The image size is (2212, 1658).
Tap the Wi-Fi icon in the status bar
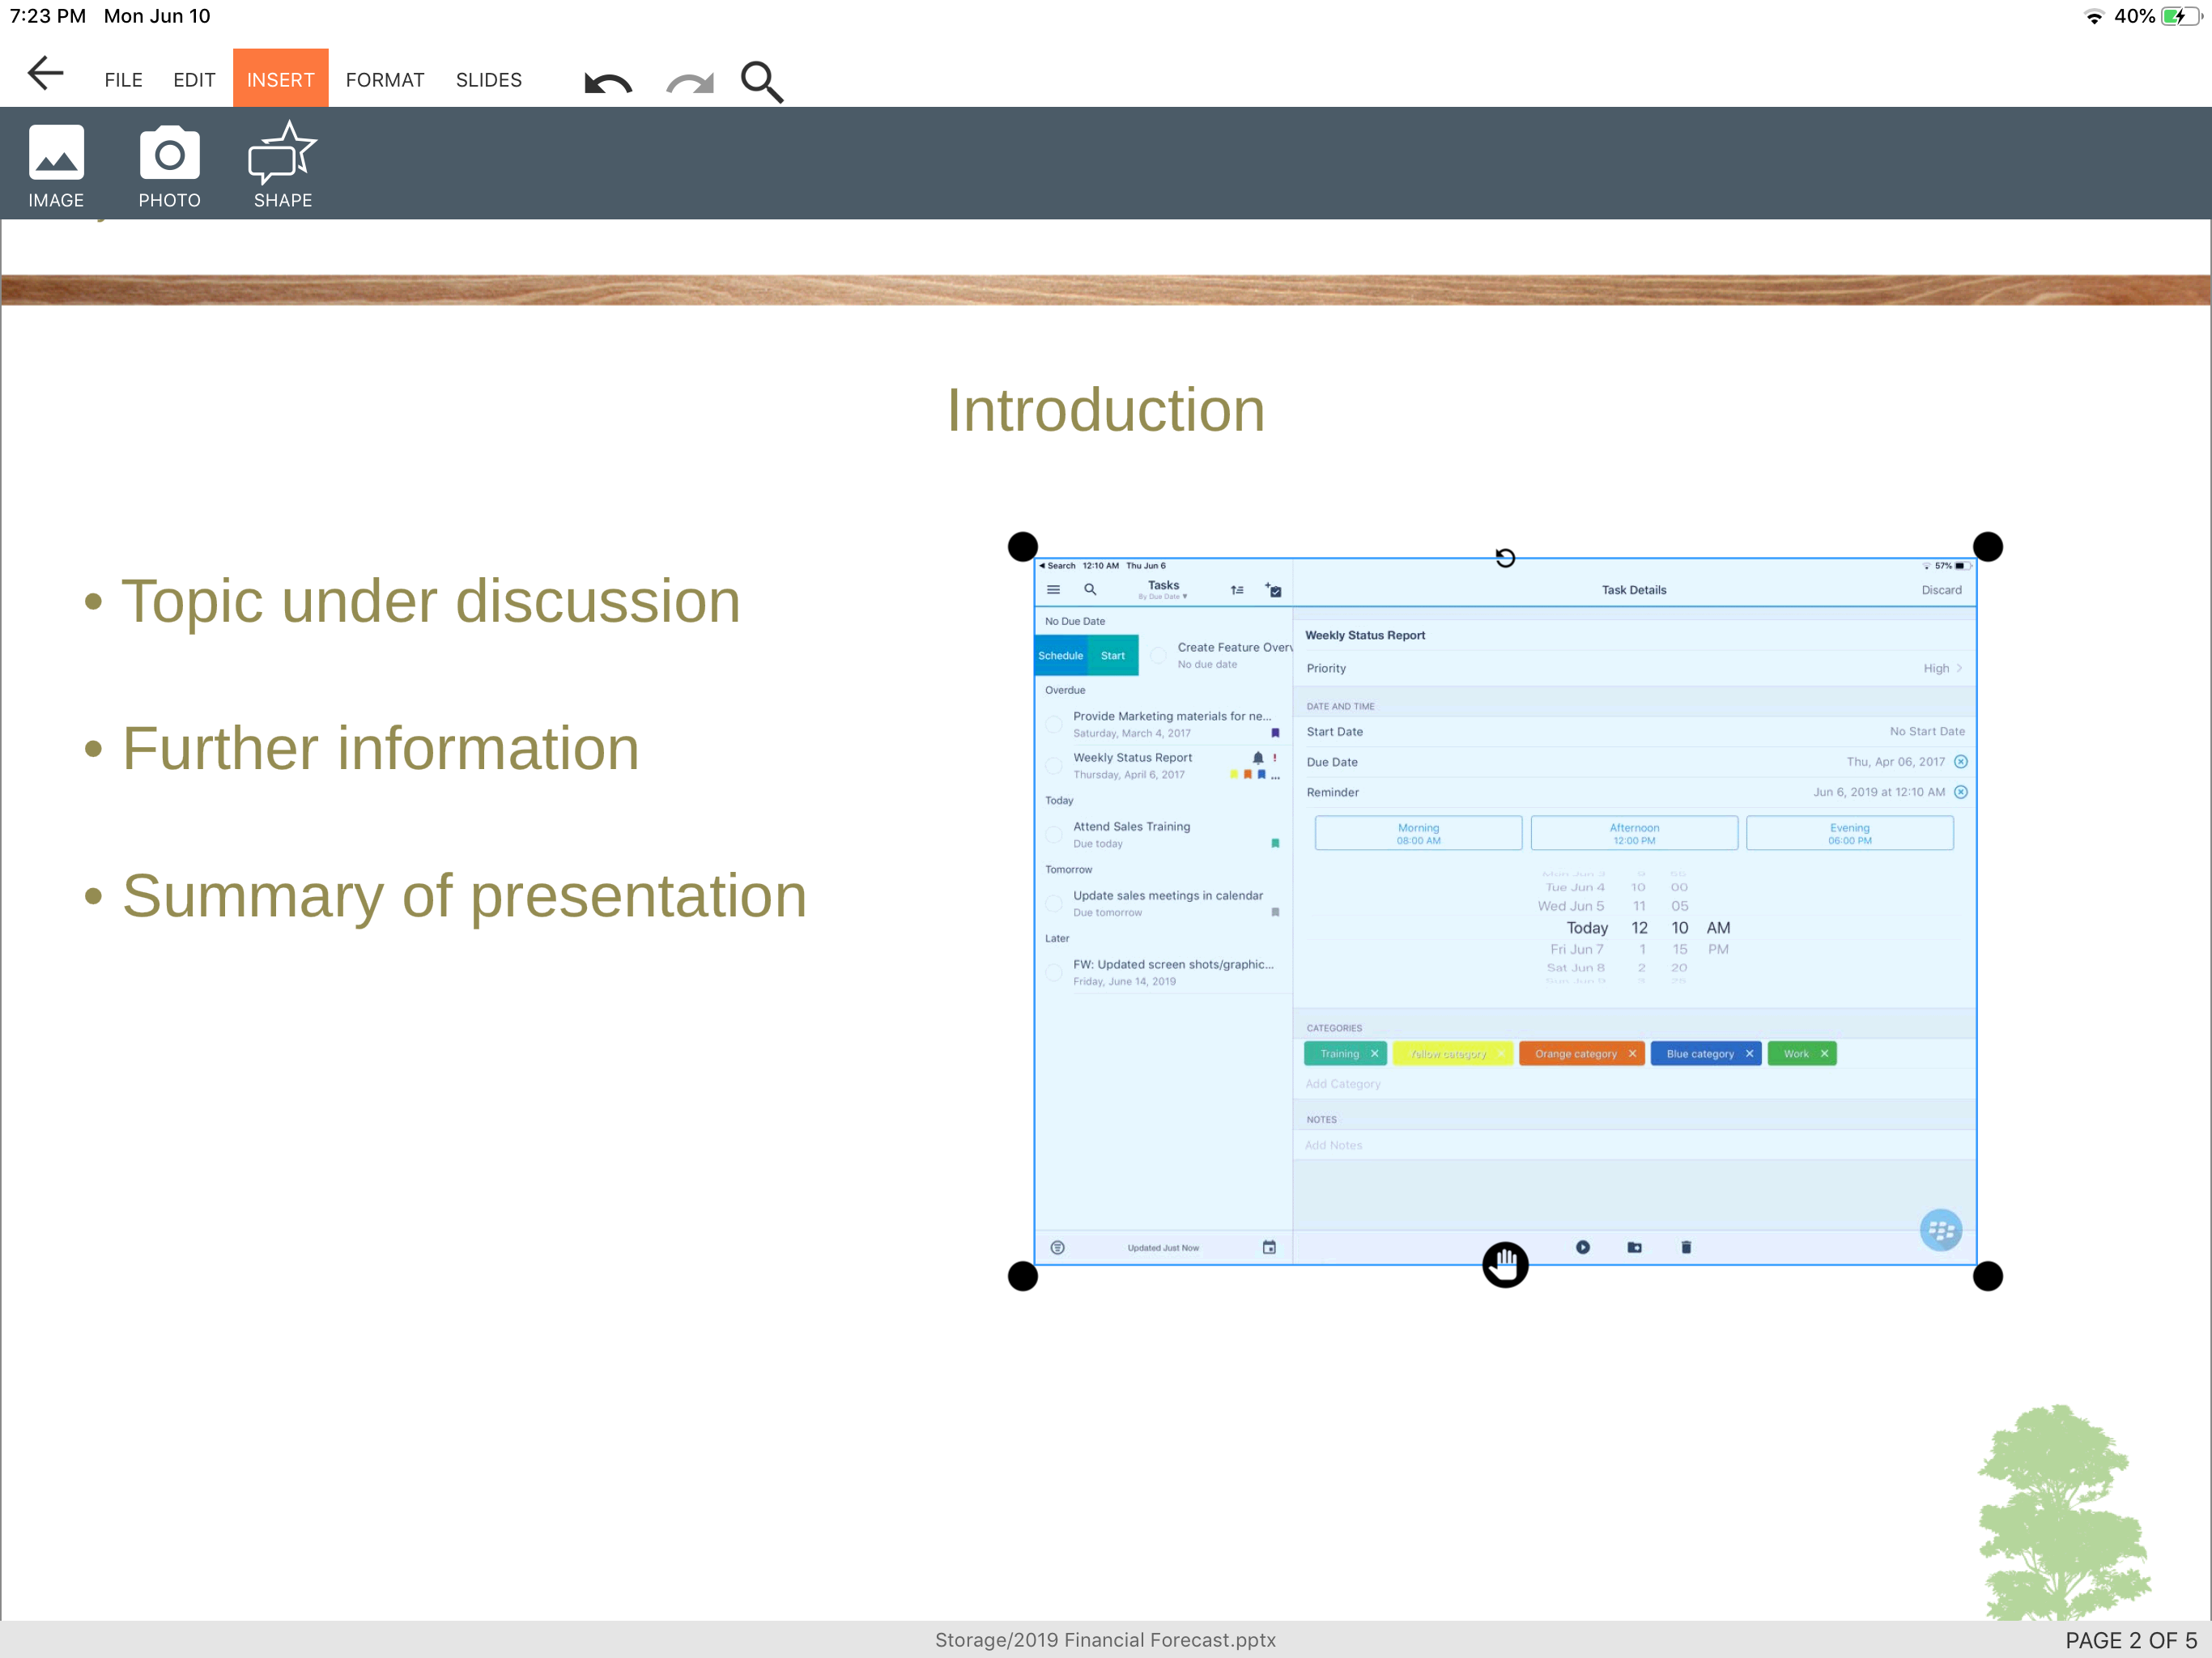coord(2093,16)
